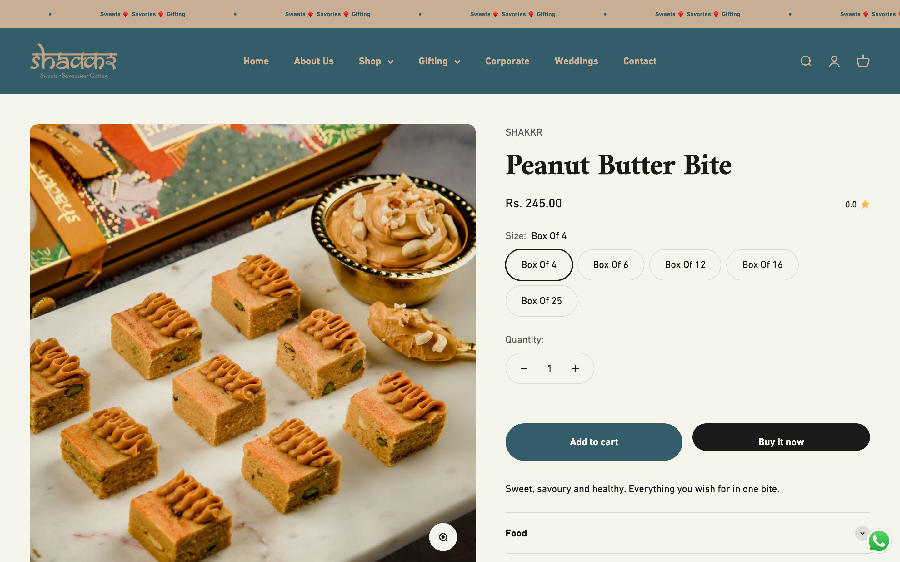Open the Weddings menu item
This screenshot has width=900, height=562.
coord(576,61)
